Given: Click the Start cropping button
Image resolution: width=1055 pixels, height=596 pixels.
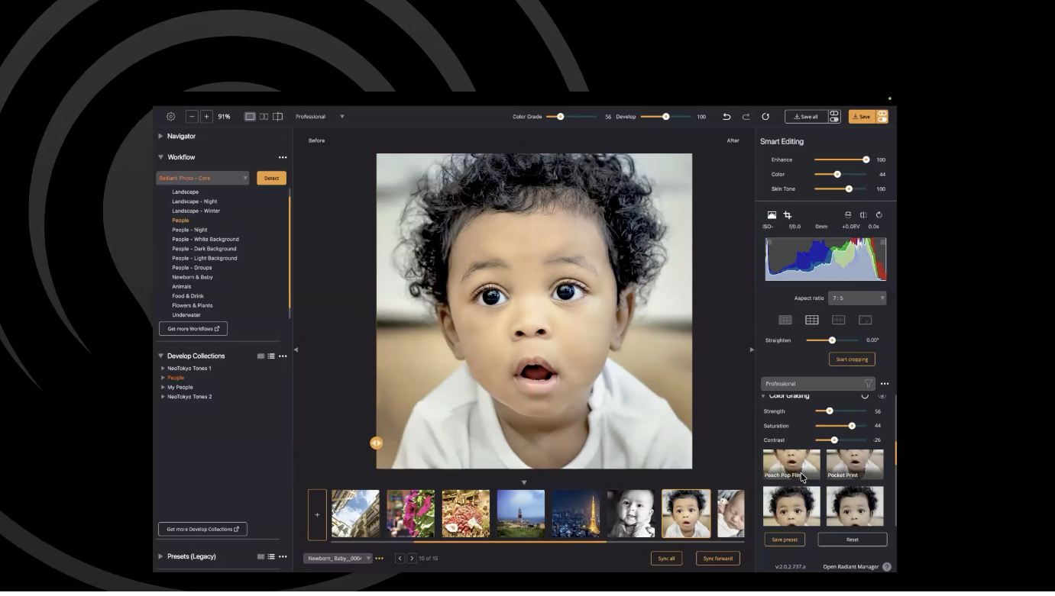Looking at the screenshot, I should point(852,359).
